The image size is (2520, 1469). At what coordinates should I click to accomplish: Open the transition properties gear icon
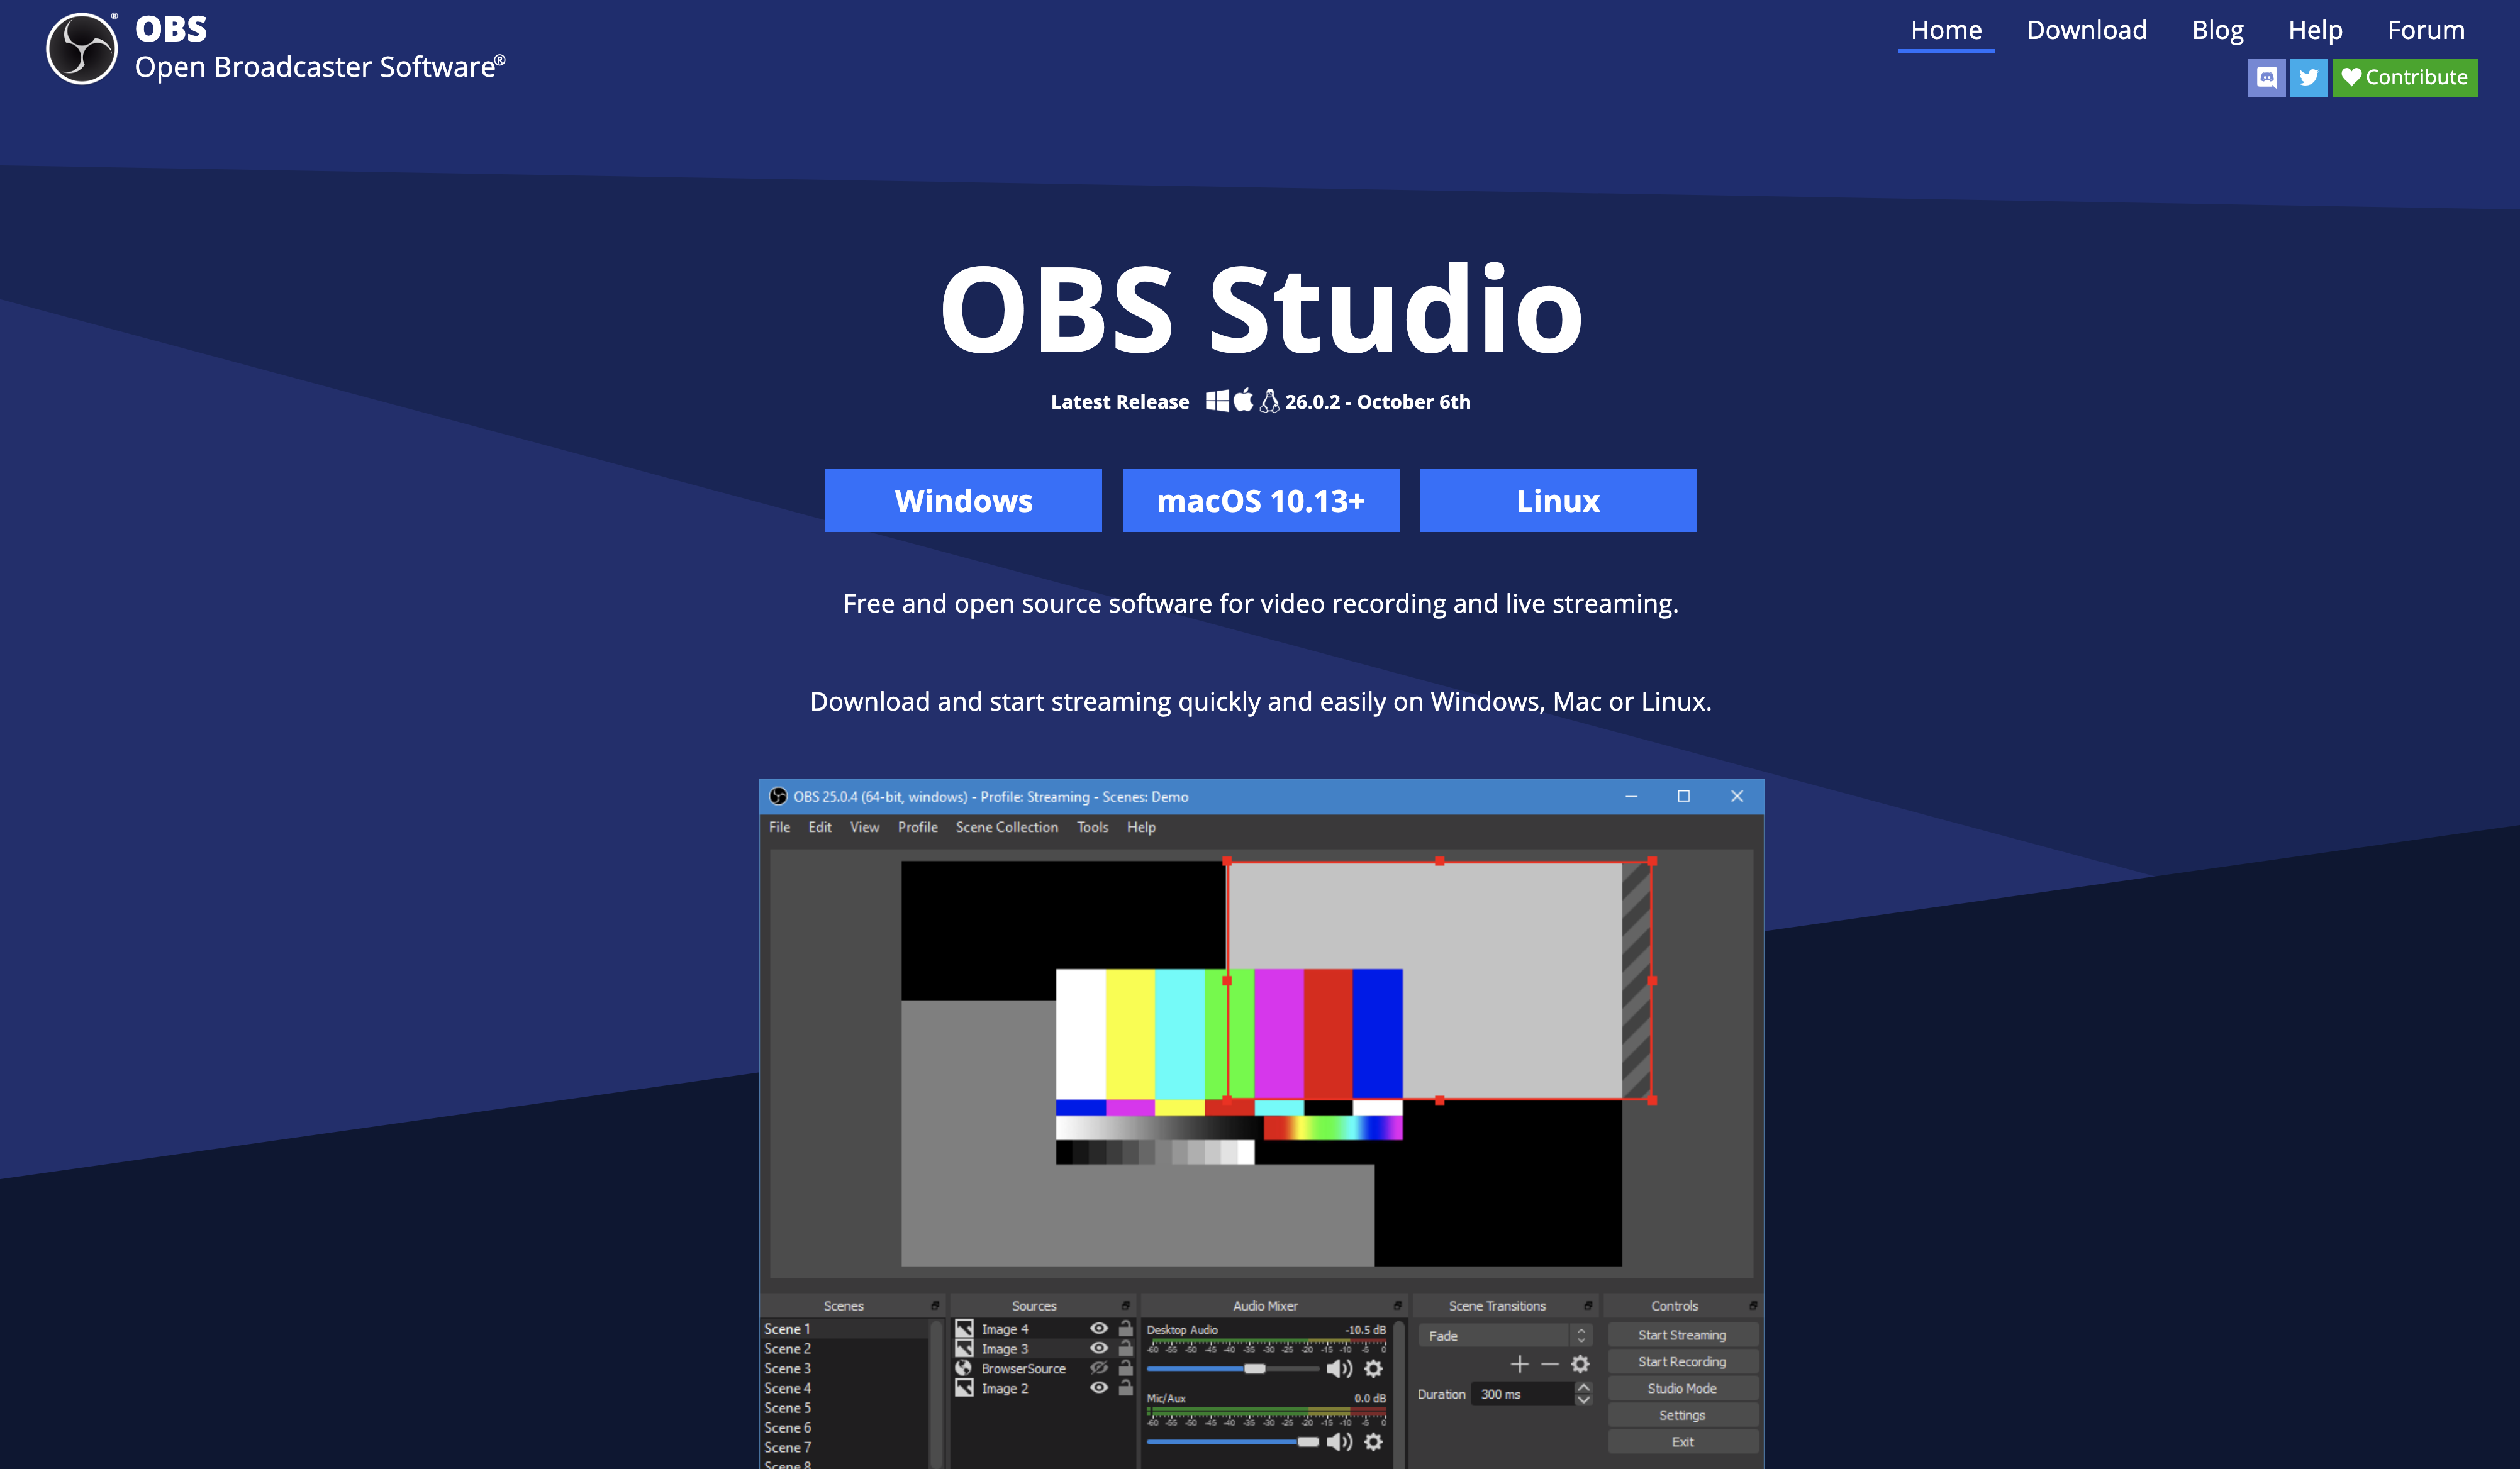pos(1580,1364)
